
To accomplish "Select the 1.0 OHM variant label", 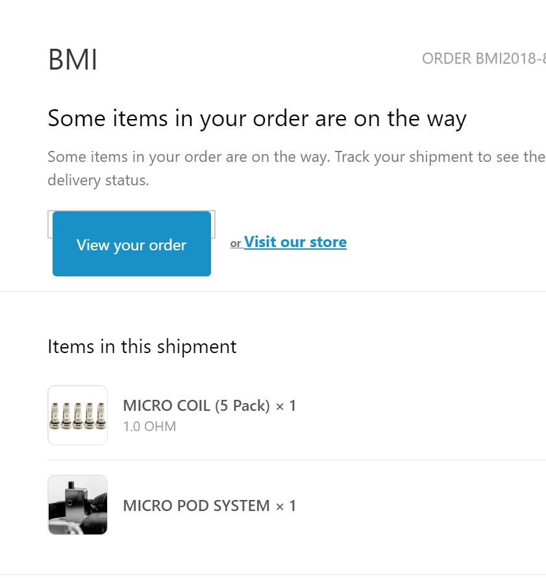I will [149, 427].
